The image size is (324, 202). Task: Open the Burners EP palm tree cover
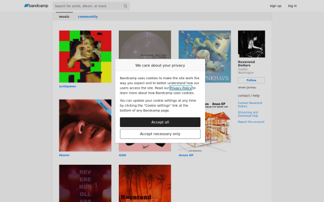pos(145,183)
